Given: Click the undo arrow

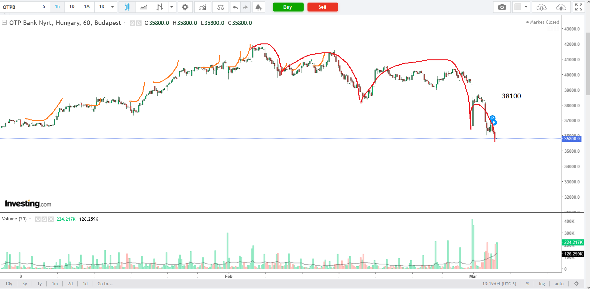Looking at the screenshot, I should (235, 7).
